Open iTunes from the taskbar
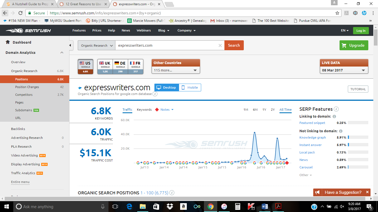378x212 pixels. click(x=224, y=206)
